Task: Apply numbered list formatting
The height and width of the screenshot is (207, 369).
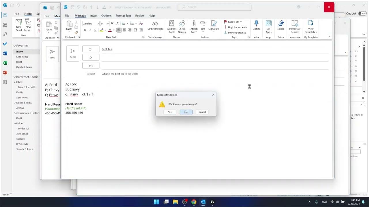Action: (132, 23)
